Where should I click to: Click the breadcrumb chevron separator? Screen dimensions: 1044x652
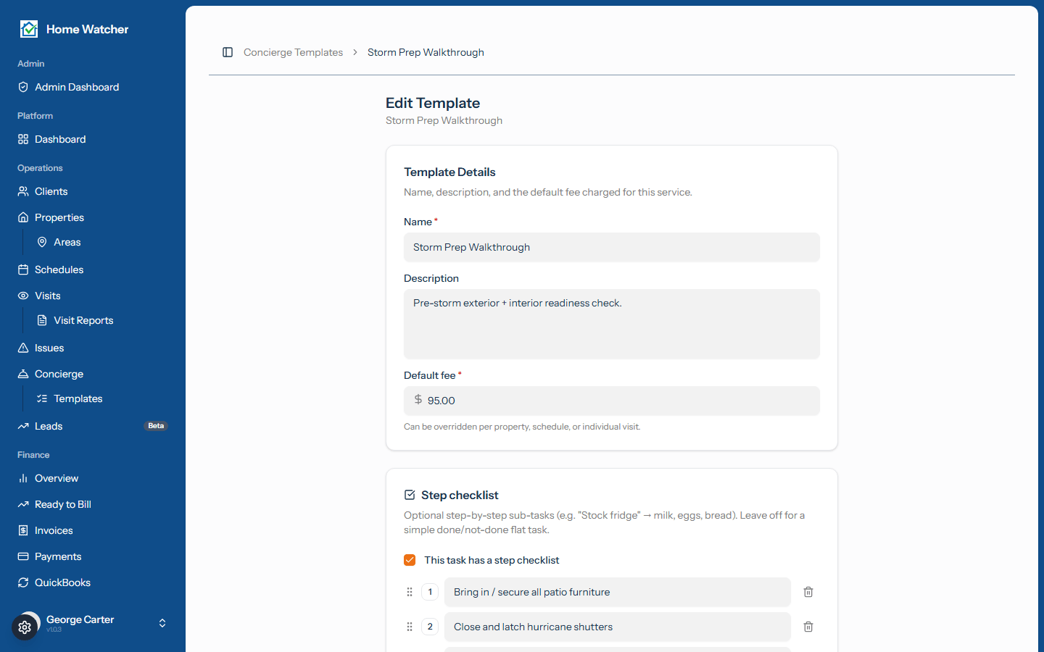pos(355,52)
